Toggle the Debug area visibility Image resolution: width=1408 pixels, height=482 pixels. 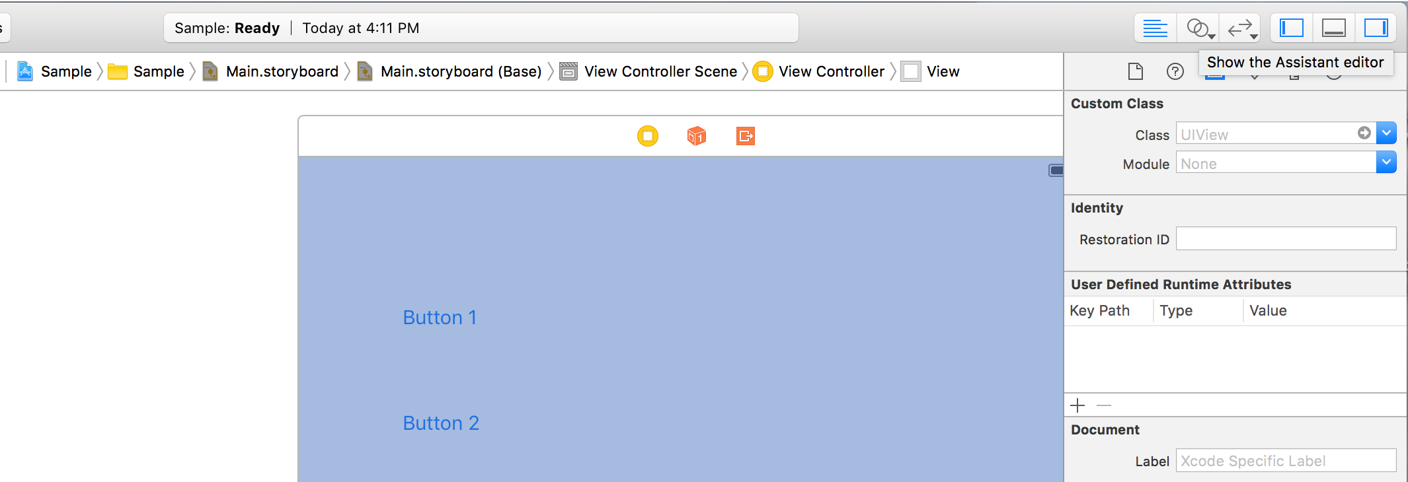(x=1333, y=28)
